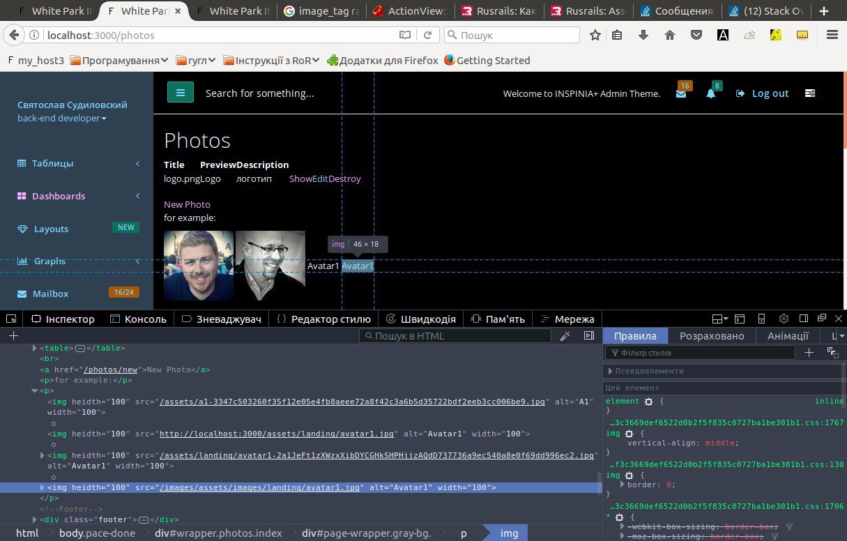Bookmark this page with the star icon
Screen dimensions: 847x541
595,35
